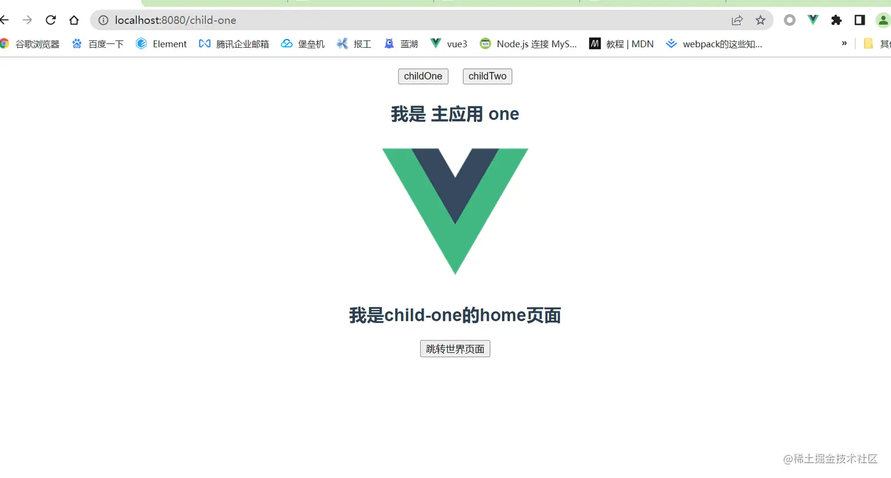The height and width of the screenshot is (478, 891).
Task: Open the 教程 | MDN bookmark
Action: pyautogui.click(x=621, y=44)
